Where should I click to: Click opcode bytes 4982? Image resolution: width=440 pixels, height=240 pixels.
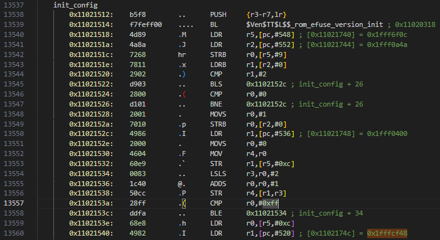[x=137, y=233]
